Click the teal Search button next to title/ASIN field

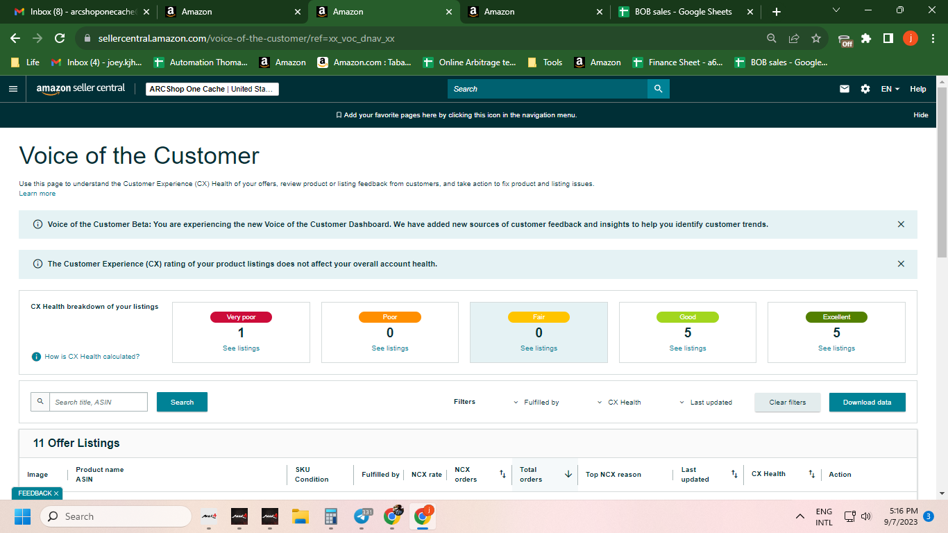click(x=182, y=402)
